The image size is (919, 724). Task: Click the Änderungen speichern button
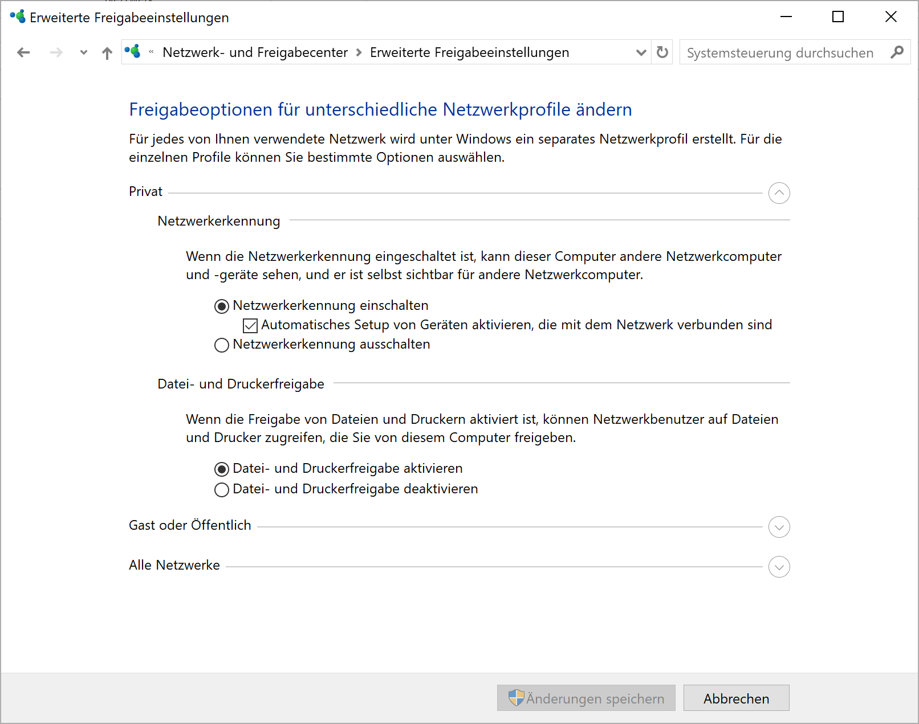(x=586, y=698)
